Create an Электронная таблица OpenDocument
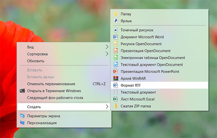The width and height of the screenshot is (217, 138). point(159,57)
